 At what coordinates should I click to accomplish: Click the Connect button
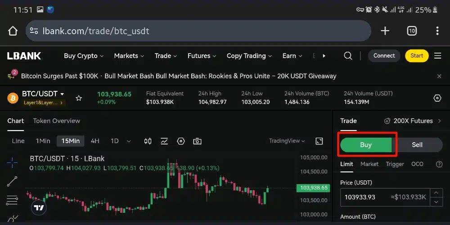pyautogui.click(x=384, y=56)
